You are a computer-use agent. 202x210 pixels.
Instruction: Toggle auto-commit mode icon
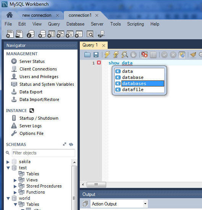(182, 55)
